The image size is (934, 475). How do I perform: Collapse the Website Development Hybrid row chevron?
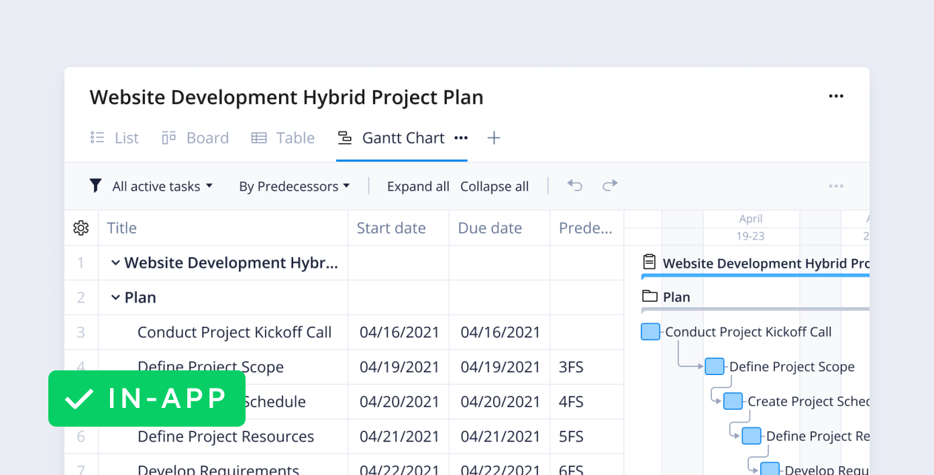tap(115, 262)
